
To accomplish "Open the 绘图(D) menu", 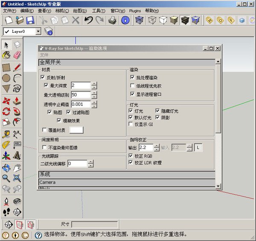I will (x=80, y=11).
